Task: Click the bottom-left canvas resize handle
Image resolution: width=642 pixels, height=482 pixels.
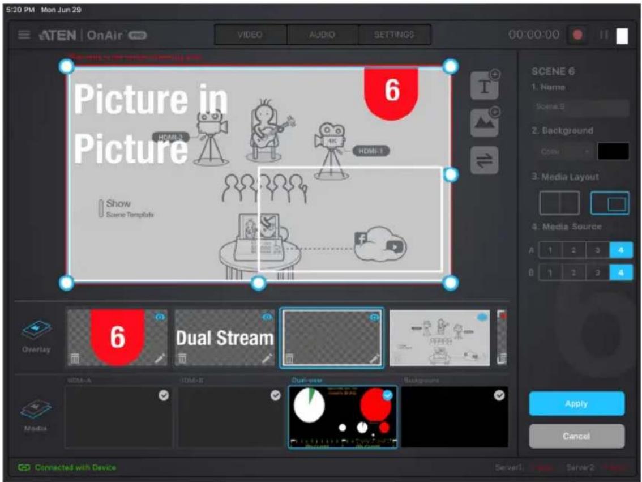Action: pyautogui.click(x=66, y=283)
